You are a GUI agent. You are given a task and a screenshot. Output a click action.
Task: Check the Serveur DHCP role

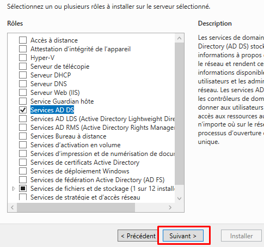pyautogui.click(x=23, y=75)
